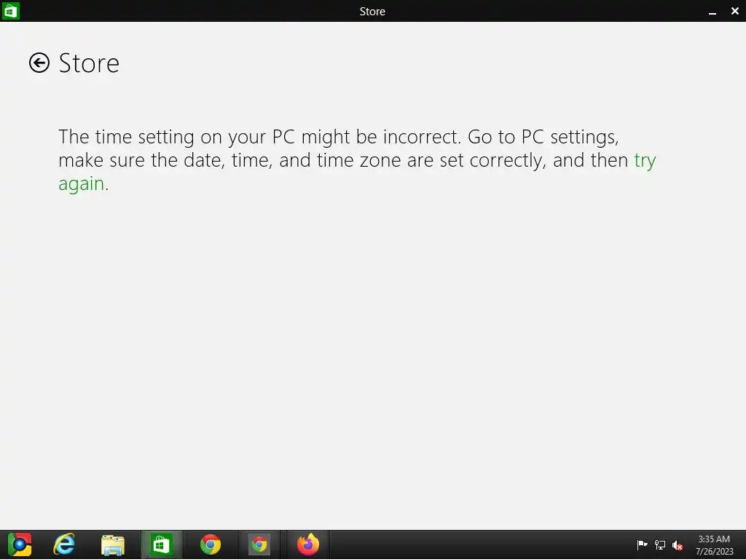Launch the round Google Chrome taskbar icon

pyautogui.click(x=211, y=544)
